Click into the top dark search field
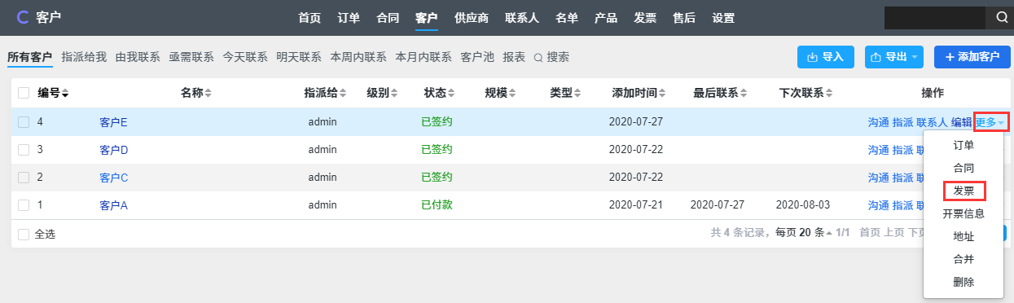This screenshot has width=1014, height=303. point(937,17)
